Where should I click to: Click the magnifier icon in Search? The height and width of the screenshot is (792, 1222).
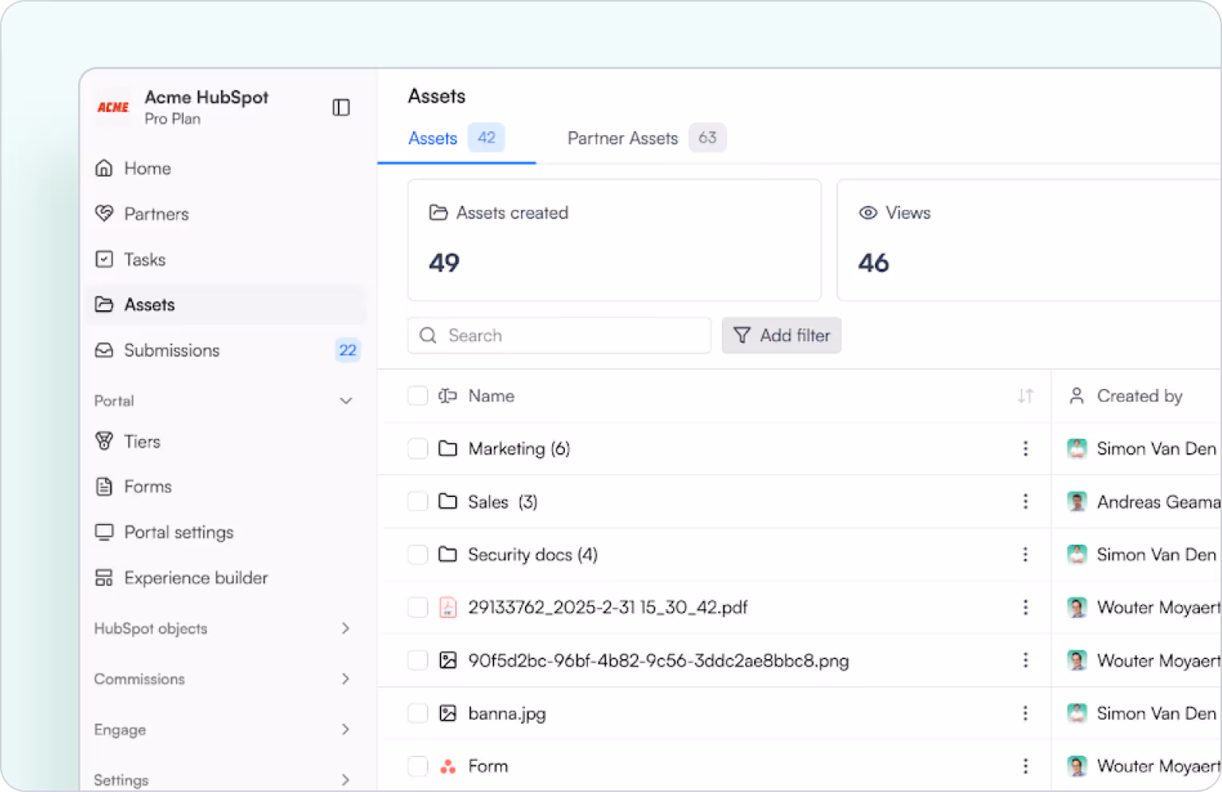tap(428, 336)
